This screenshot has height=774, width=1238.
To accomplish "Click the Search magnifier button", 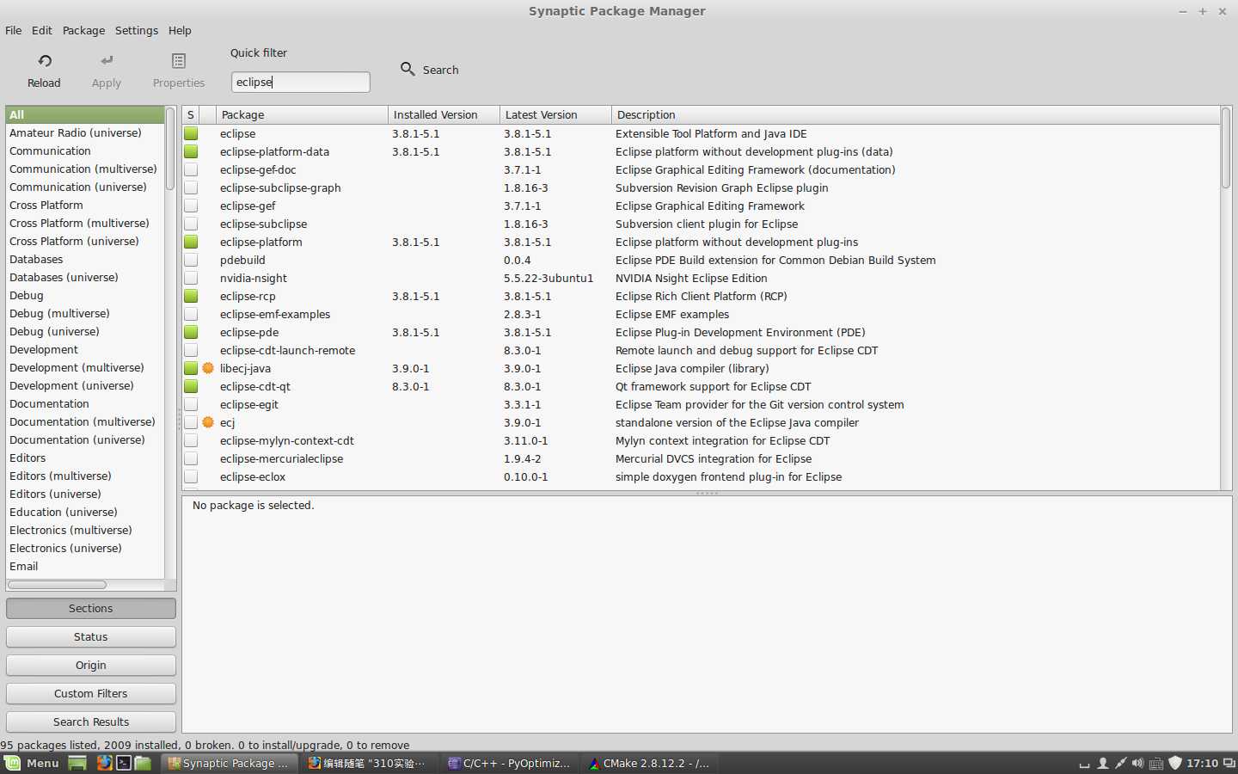I will tap(430, 70).
